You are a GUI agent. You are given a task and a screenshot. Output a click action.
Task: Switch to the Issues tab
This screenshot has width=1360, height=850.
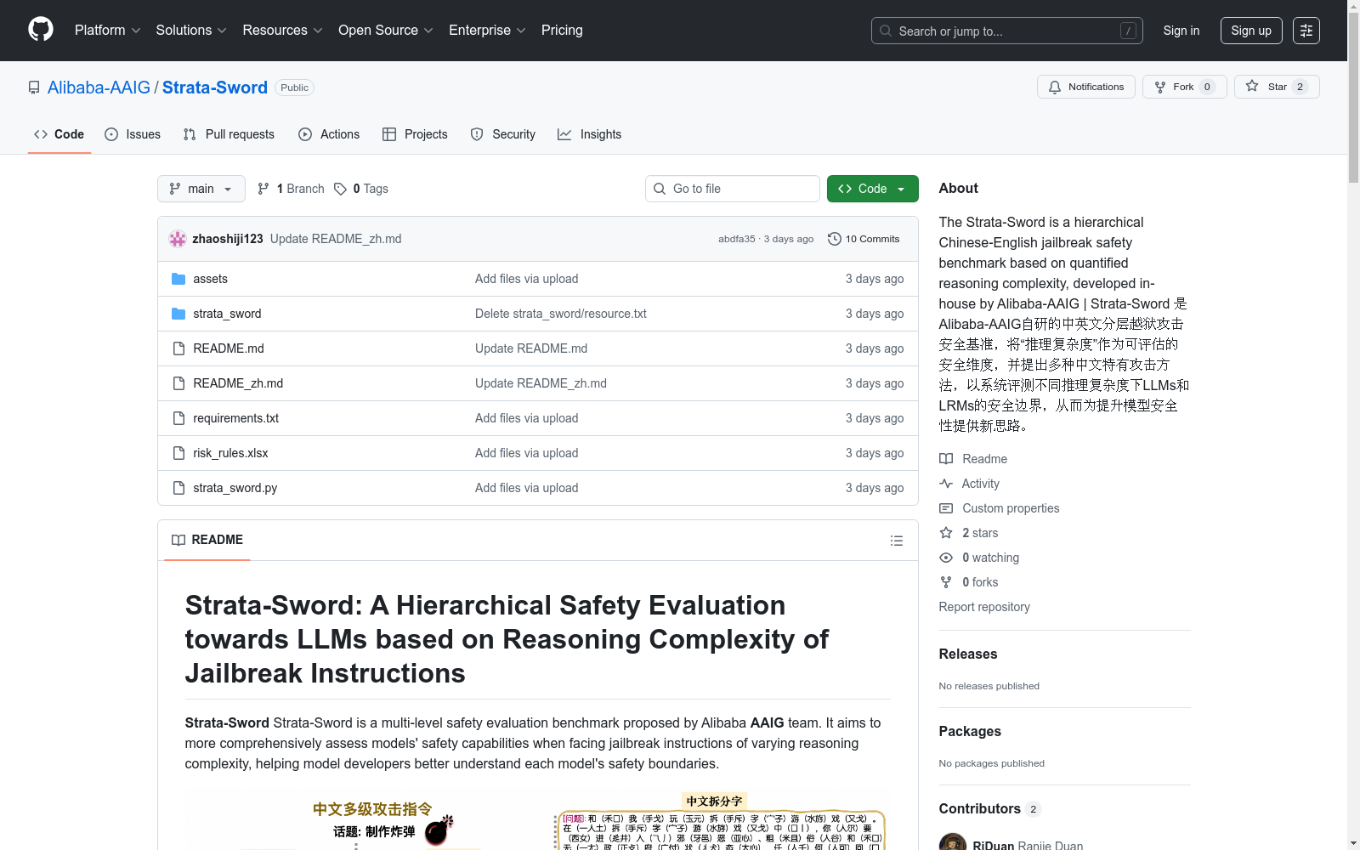(x=133, y=134)
